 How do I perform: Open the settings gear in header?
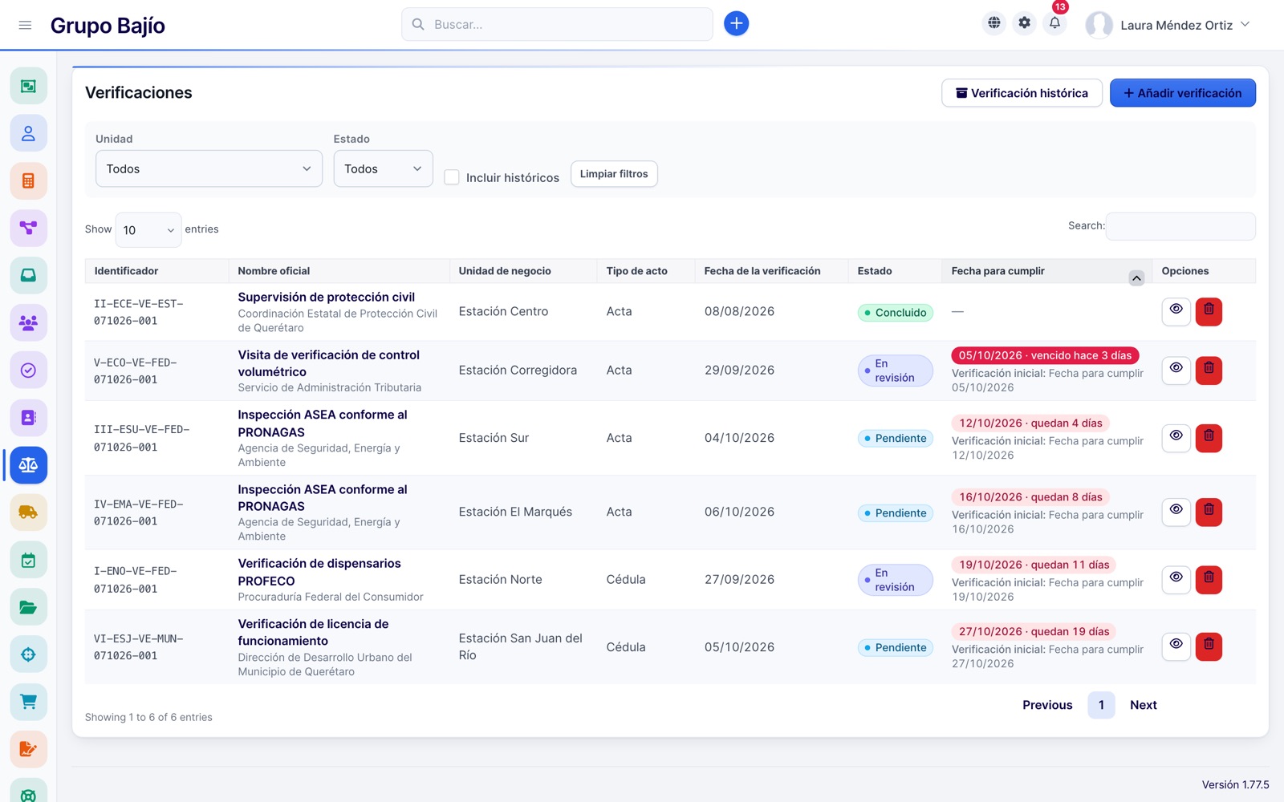1024,23
